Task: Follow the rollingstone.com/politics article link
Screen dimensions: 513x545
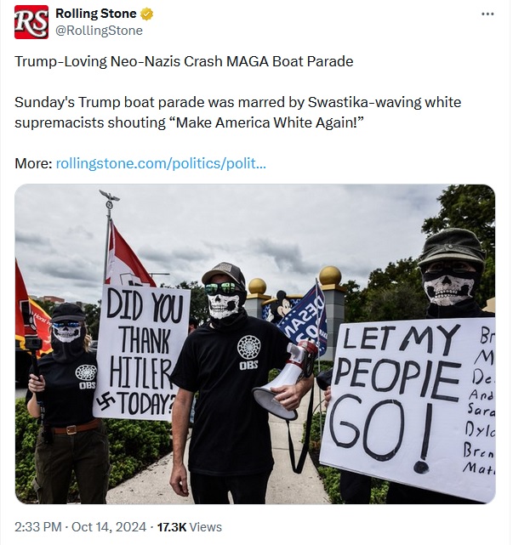Action: click(161, 163)
